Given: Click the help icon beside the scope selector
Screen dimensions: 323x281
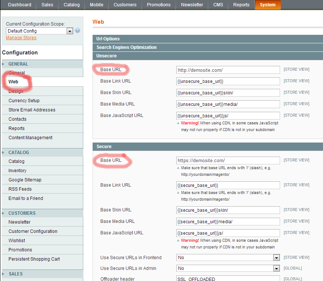Looking at the screenshot, I should click(77, 31).
